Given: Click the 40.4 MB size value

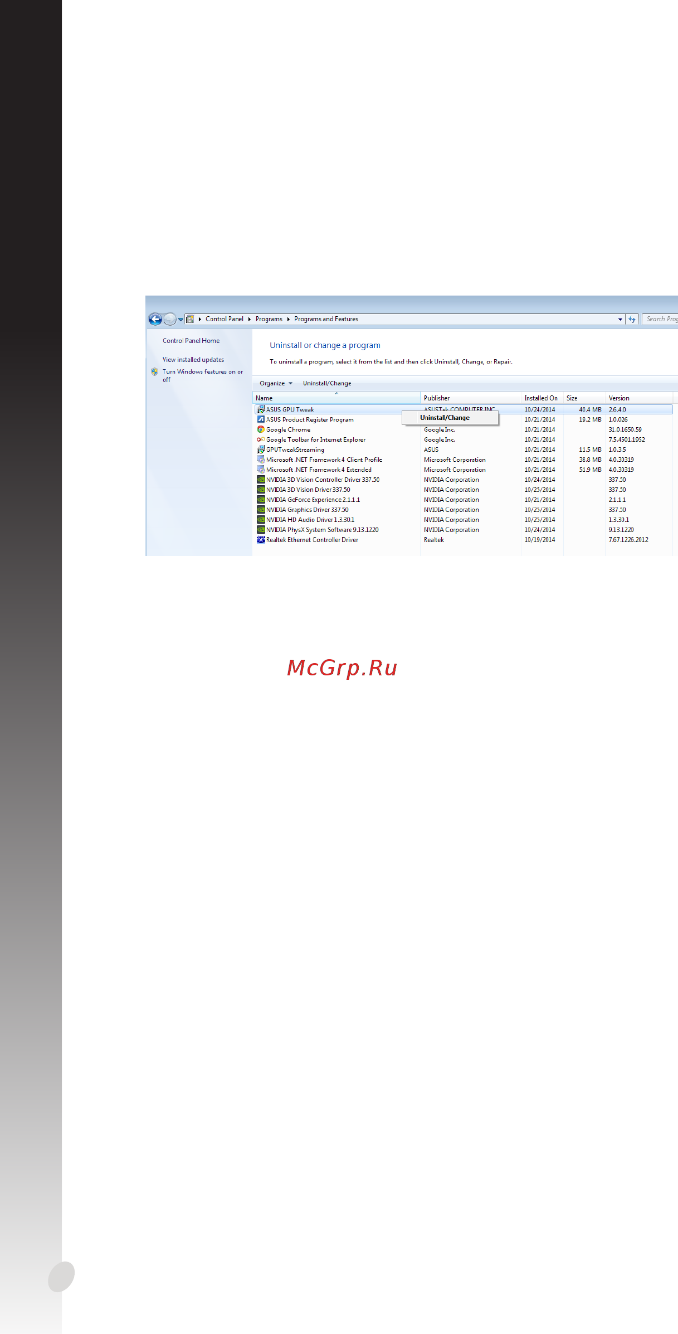Looking at the screenshot, I should tap(590, 409).
